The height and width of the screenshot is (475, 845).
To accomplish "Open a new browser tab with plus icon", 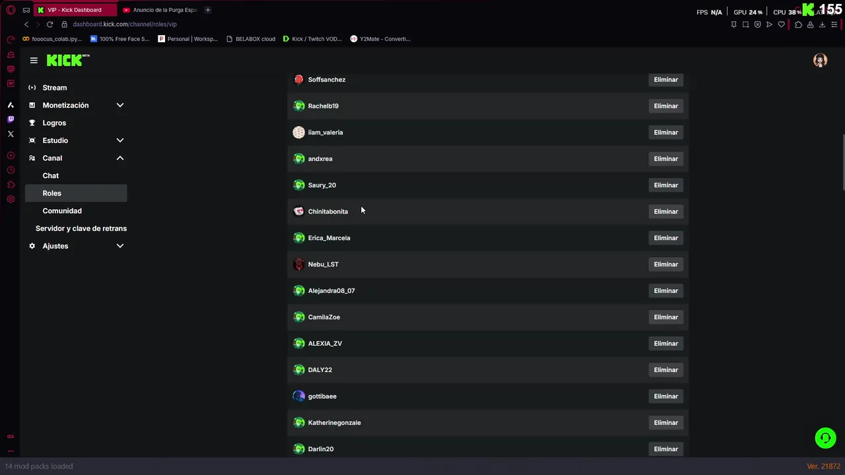I will (207, 10).
